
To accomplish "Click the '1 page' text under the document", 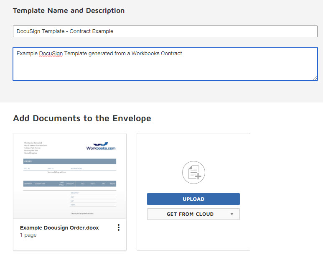I will click(28, 235).
